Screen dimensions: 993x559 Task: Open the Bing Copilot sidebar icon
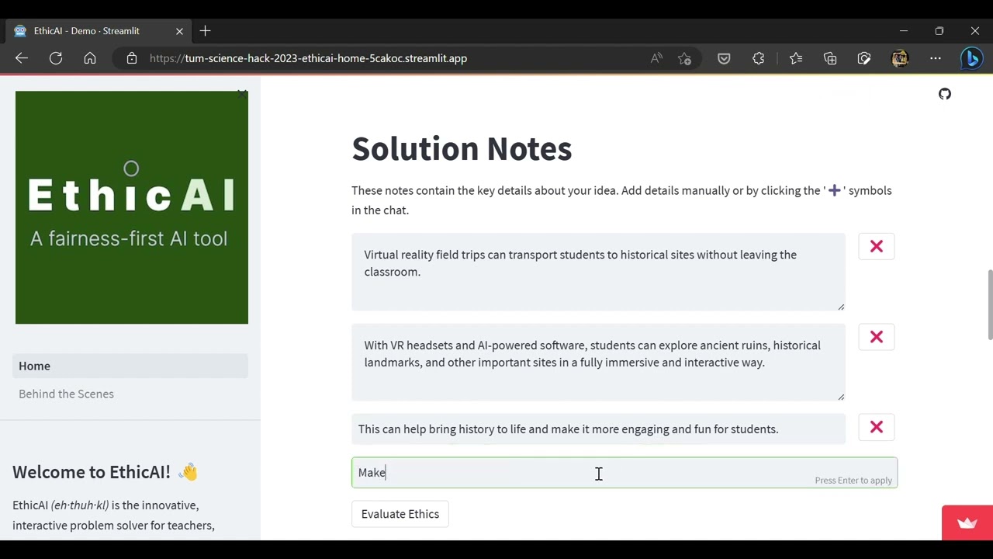(x=971, y=58)
